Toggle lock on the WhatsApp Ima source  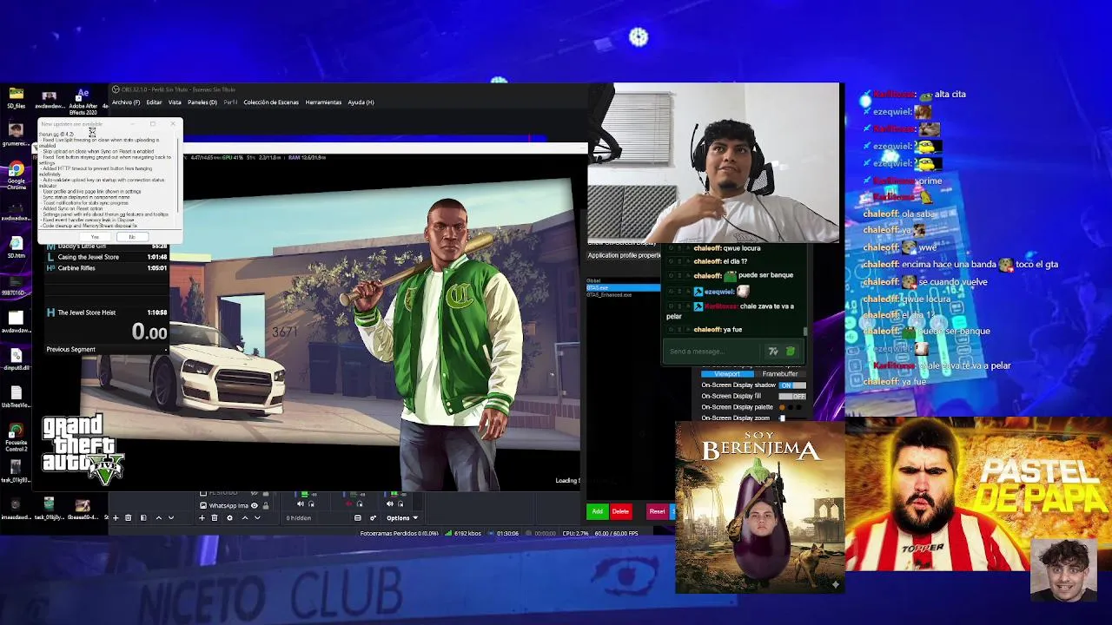pyautogui.click(x=266, y=506)
